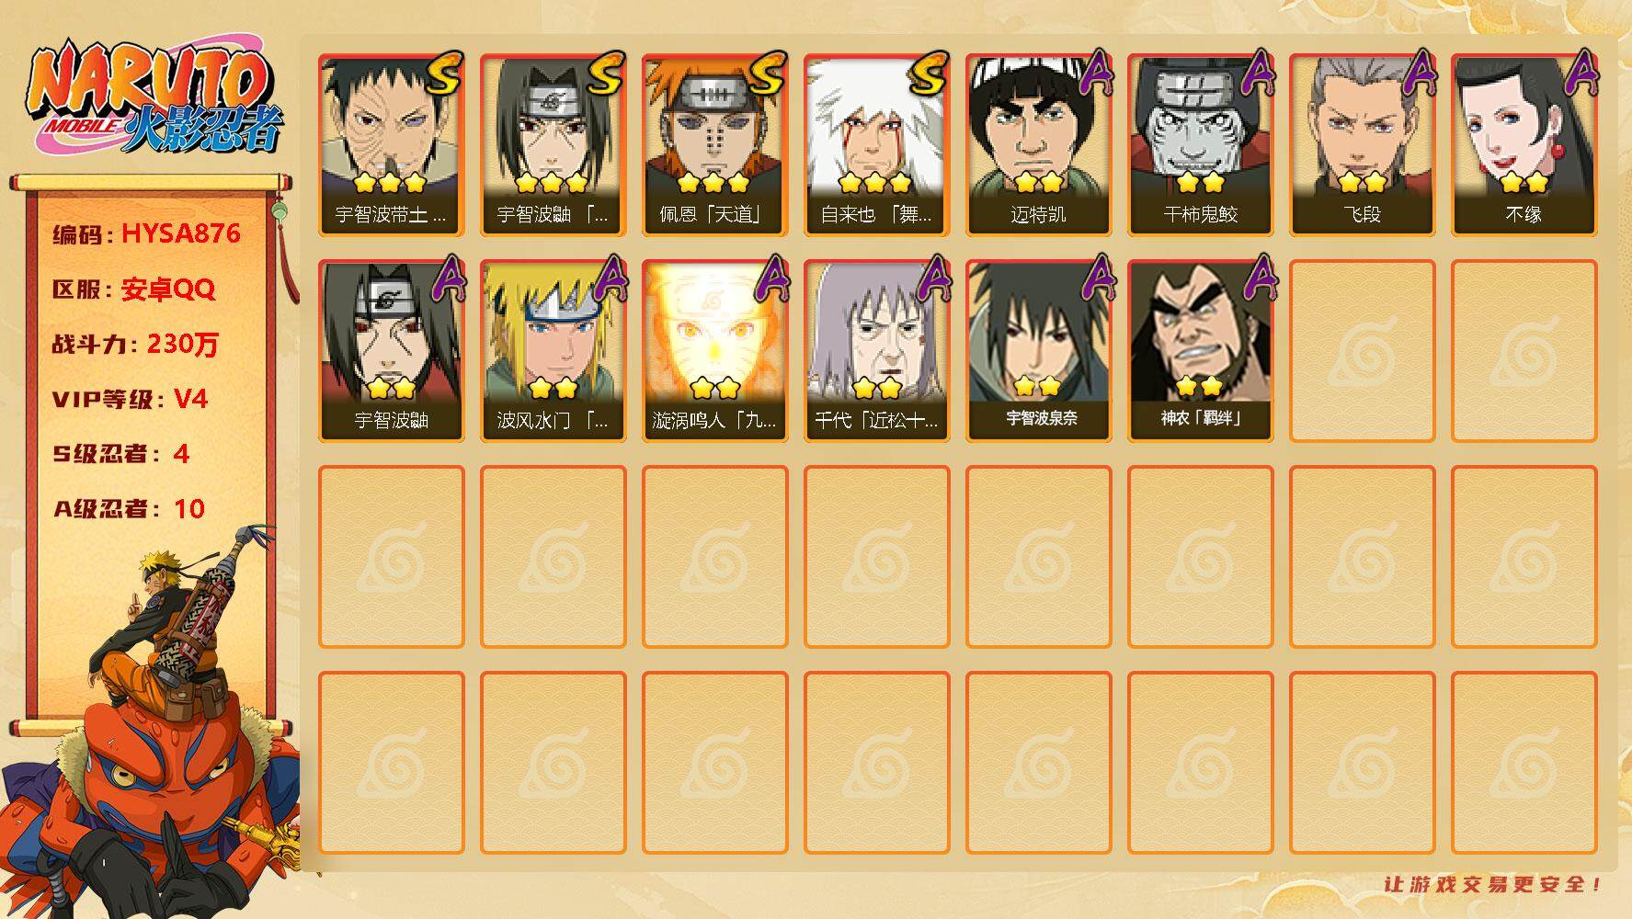1632x919 pixels.
Task: Select the glowing 漩涡鸣人 nine-tails card
Action: [714, 351]
